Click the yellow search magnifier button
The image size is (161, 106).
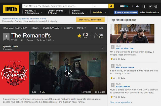[111, 6]
